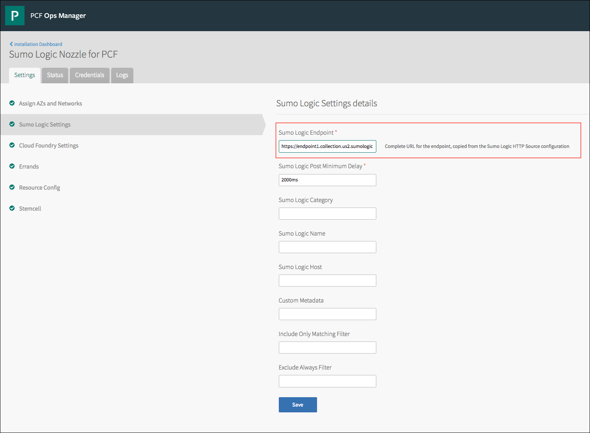Image resolution: width=590 pixels, height=433 pixels.
Task: Click the green checkmark beside Assign AZs and Networks
Action: 12,103
